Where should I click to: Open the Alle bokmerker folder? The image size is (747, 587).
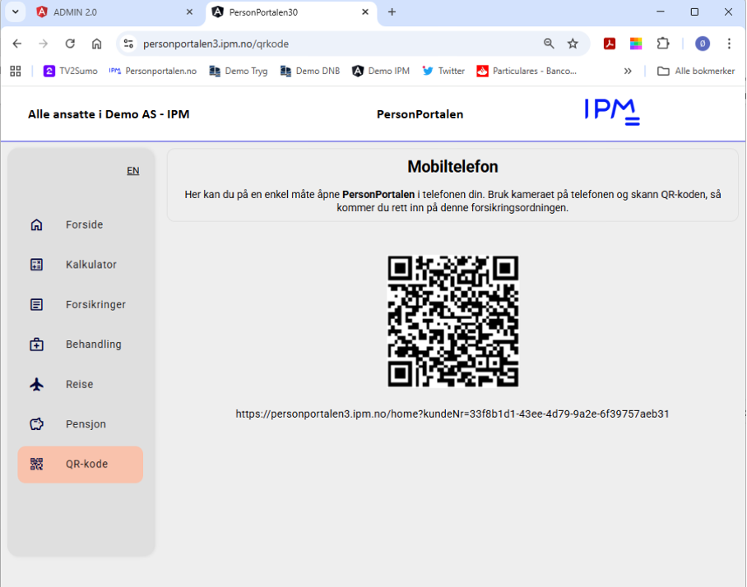[x=696, y=72]
